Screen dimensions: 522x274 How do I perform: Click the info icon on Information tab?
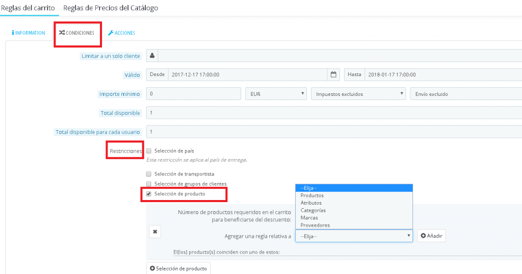click(x=12, y=33)
